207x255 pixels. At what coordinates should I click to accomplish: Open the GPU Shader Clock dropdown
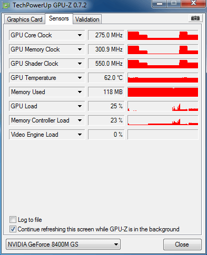click(x=80, y=64)
